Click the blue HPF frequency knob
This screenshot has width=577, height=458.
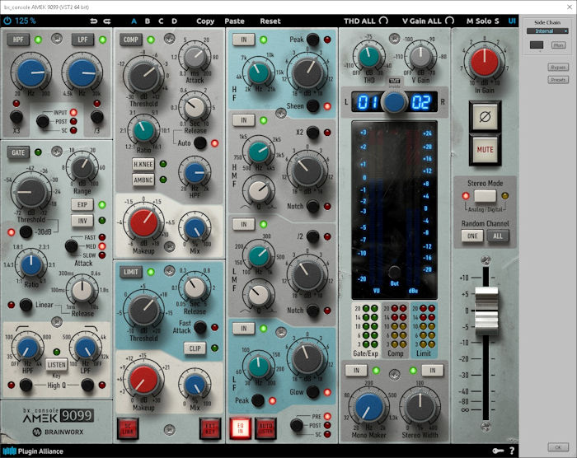tap(31, 73)
